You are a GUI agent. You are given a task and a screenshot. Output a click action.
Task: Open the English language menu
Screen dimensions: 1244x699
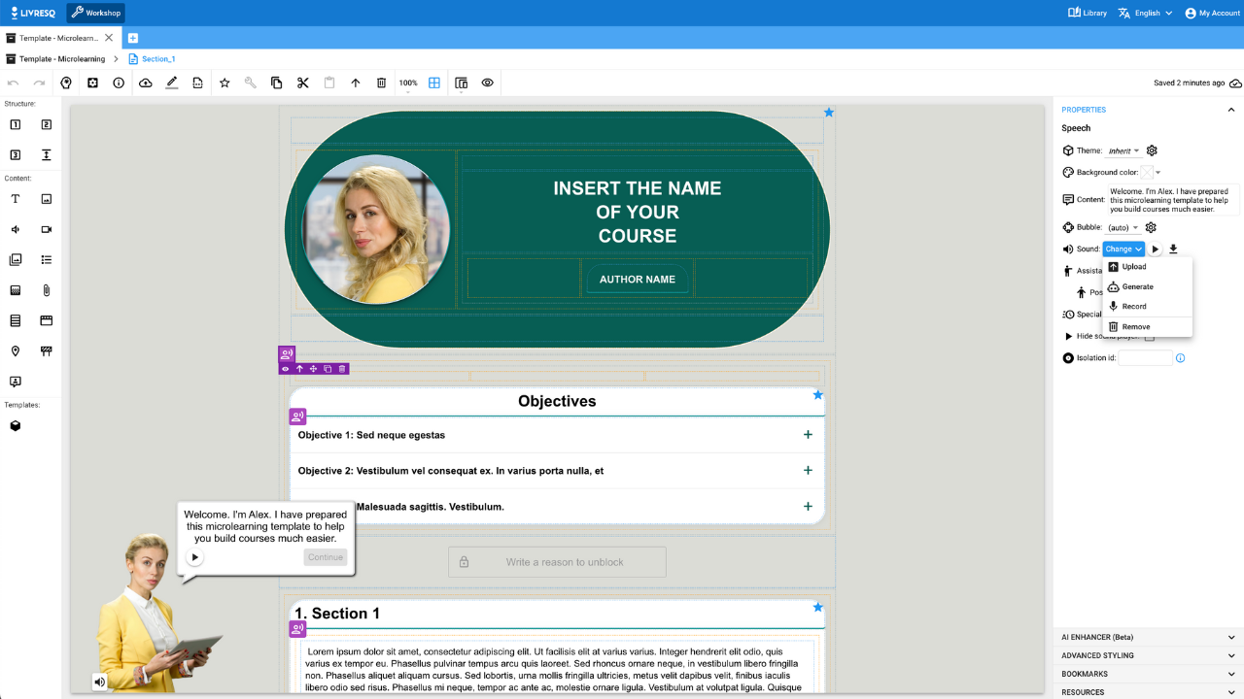click(x=1145, y=13)
